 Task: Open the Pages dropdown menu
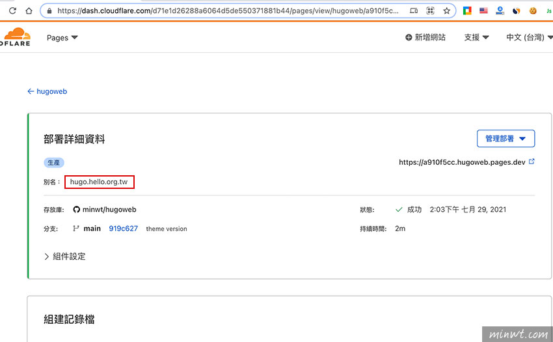[x=62, y=38]
